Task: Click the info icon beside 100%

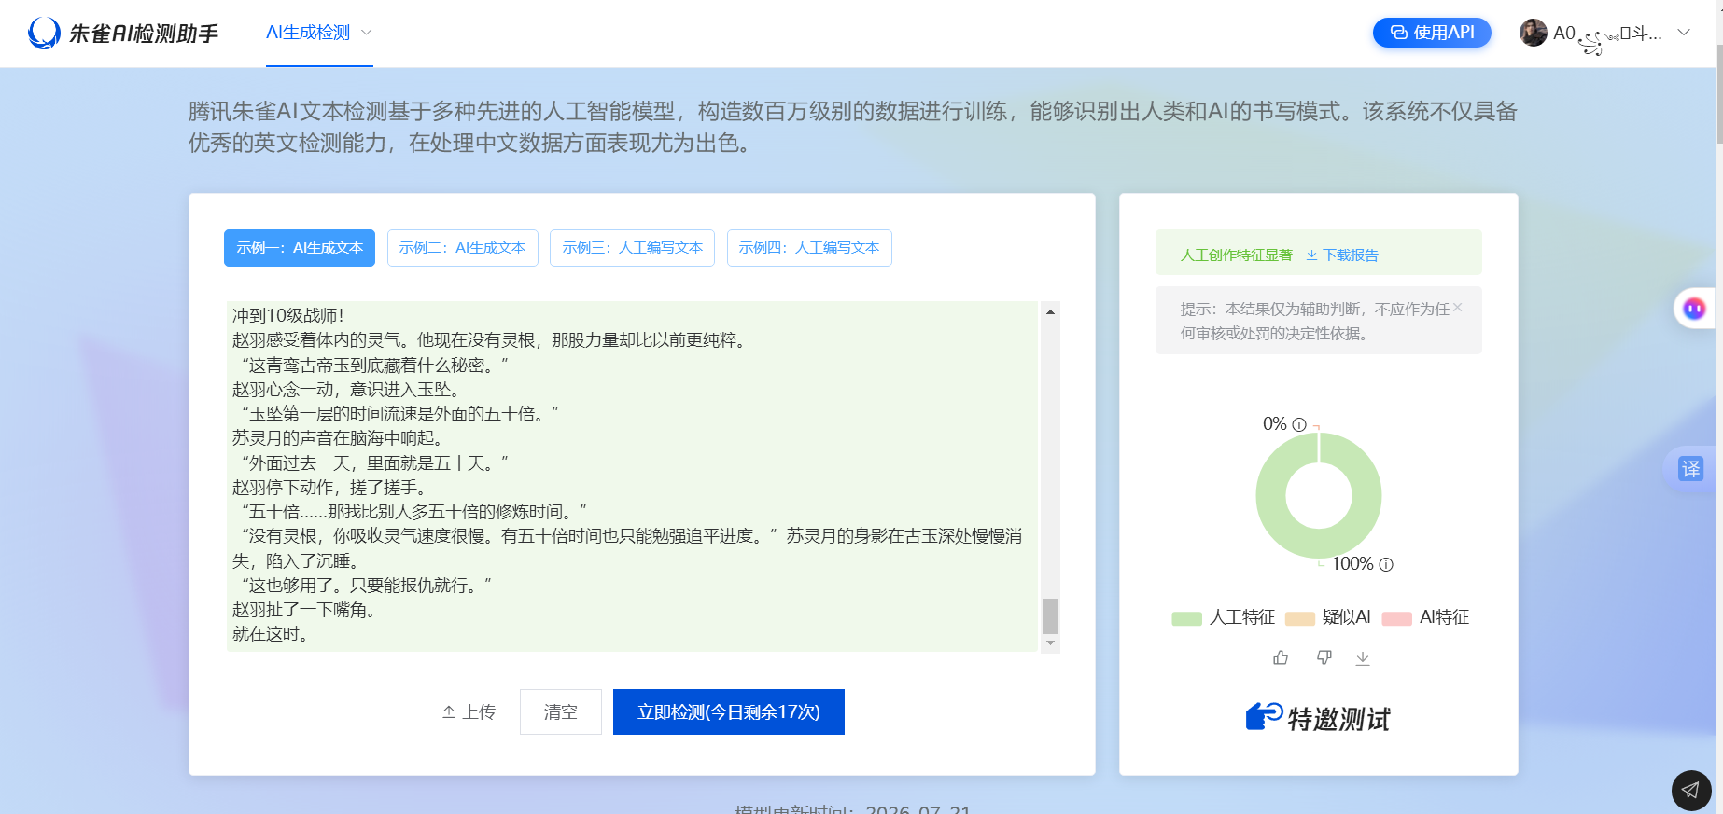Action: (1386, 564)
